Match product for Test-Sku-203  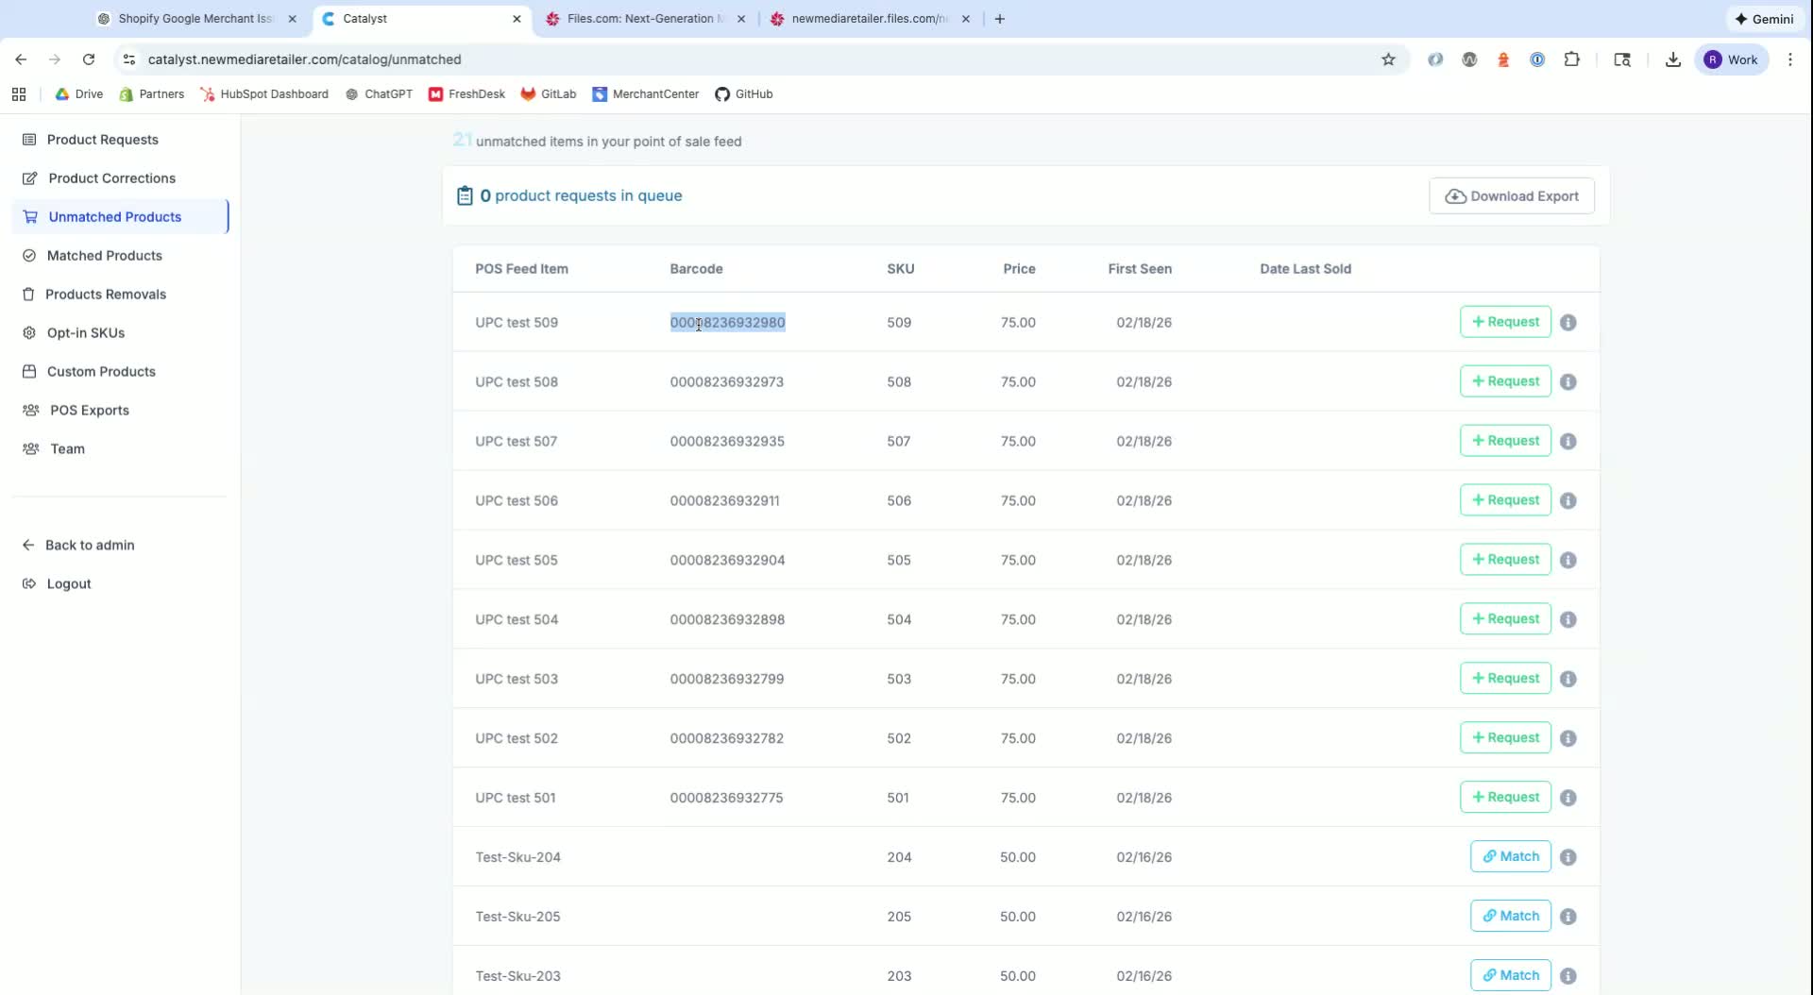(1510, 976)
